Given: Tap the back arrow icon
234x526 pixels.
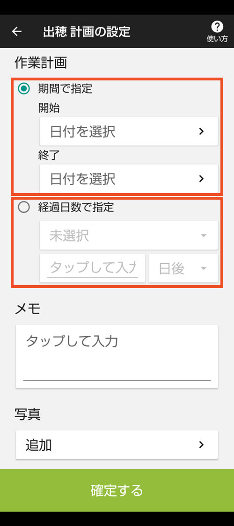Looking at the screenshot, I should [16, 31].
